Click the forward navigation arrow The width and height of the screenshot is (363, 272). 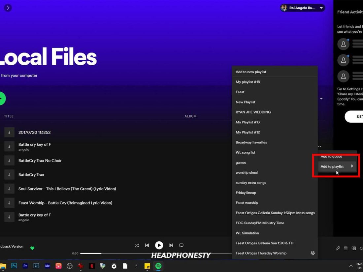tap(8, 8)
